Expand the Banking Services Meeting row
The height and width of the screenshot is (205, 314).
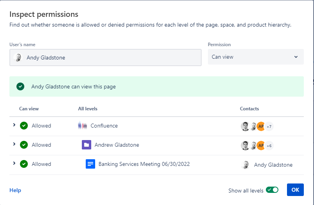[x=14, y=164]
